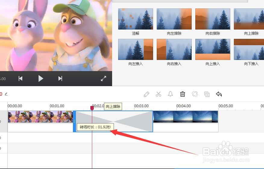Click 00:01.00 on the time ruler
The height and width of the screenshot is (169, 264).
57,106
